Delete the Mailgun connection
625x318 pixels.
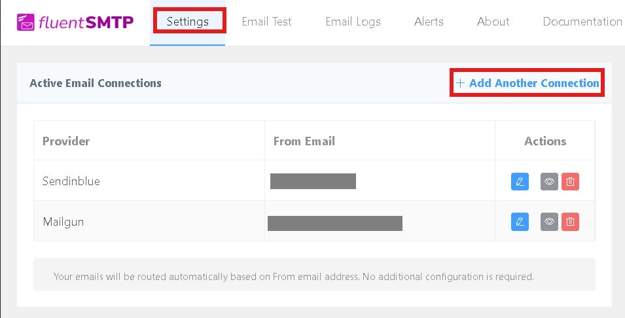[x=570, y=222]
